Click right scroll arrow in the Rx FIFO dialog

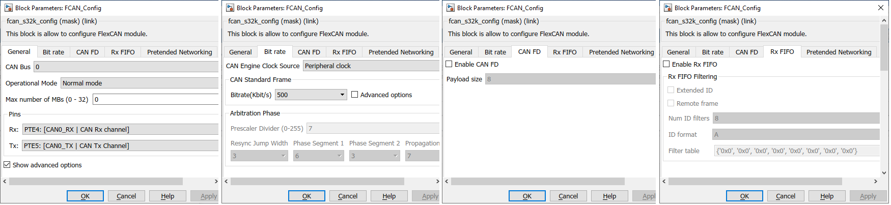[876, 181]
